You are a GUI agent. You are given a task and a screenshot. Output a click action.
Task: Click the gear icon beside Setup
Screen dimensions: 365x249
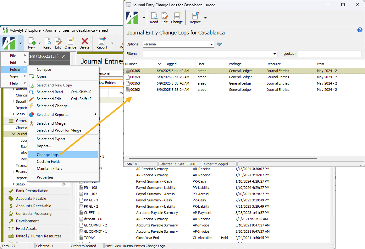point(64,184)
